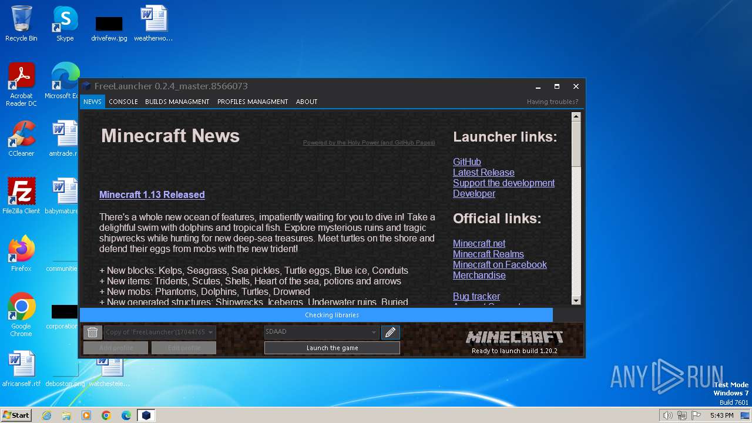Open CCleaner desktop shortcut
The height and width of the screenshot is (423, 752).
[x=21, y=139]
